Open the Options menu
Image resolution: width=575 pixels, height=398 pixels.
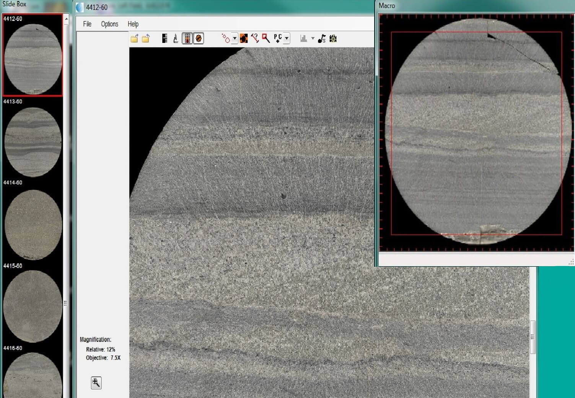point(109,24)
